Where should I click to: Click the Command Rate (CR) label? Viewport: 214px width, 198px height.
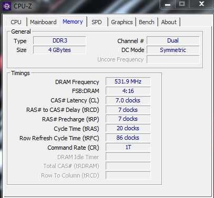tap(73, 148)
